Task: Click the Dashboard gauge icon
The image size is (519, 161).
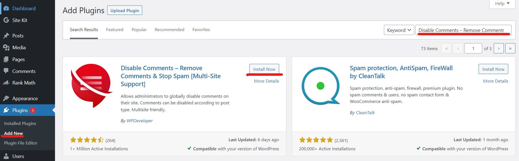Action: click(x=6, y=9)
